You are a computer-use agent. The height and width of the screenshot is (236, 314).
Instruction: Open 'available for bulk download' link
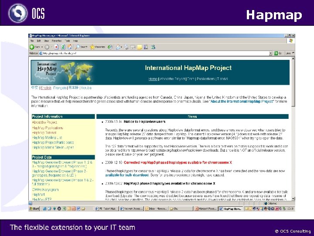tap(127, 175)
